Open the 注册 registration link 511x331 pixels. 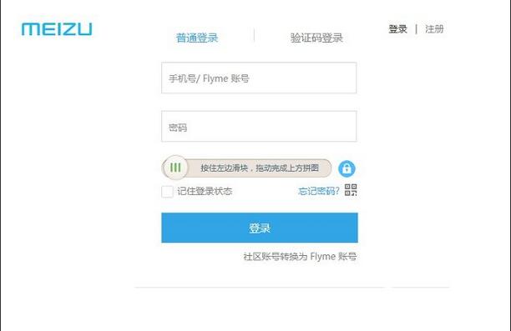pos(434,29)
